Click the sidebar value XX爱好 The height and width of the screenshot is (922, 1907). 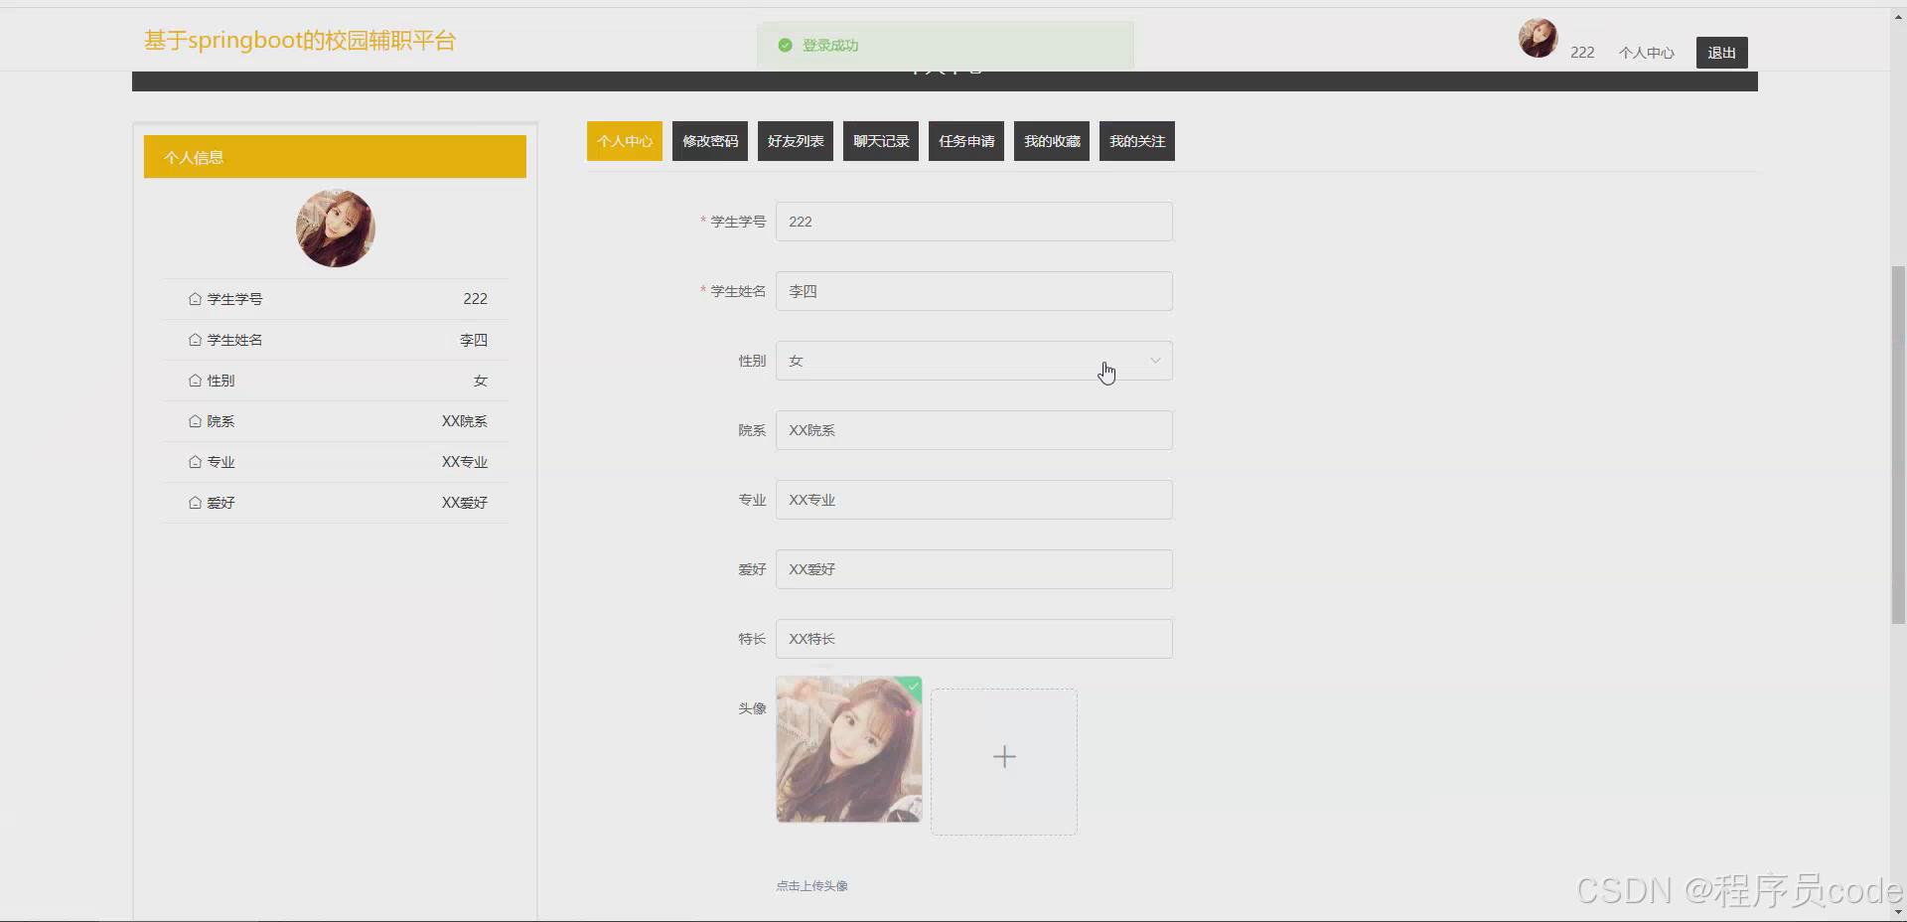[465, 503]
